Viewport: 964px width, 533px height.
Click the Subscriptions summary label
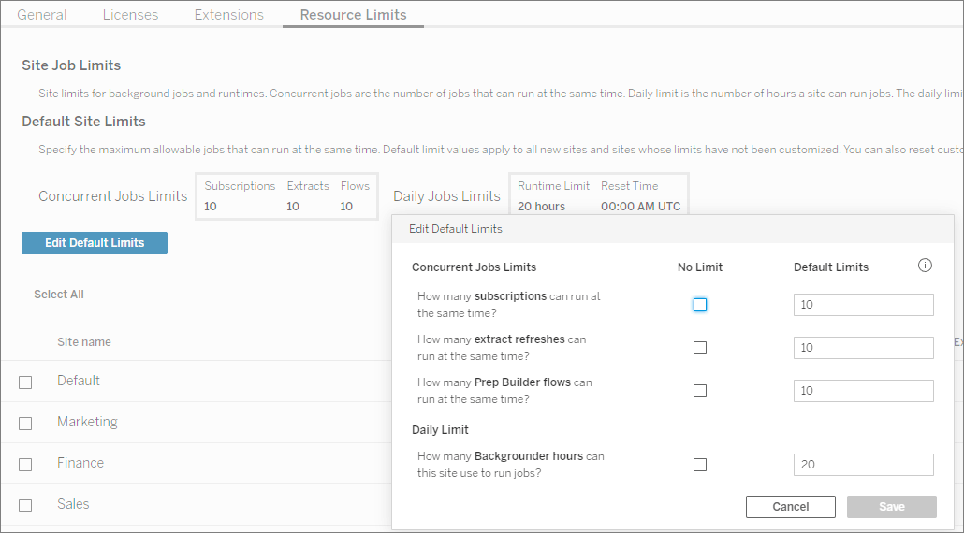(240, 186)
